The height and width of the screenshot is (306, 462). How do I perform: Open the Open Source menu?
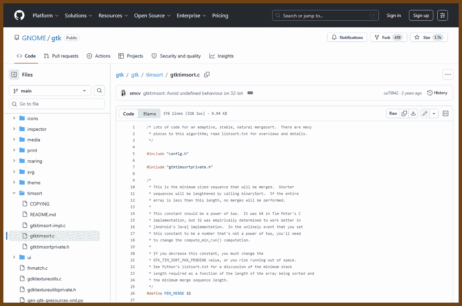pyautogui.click(x=152, y=15)
